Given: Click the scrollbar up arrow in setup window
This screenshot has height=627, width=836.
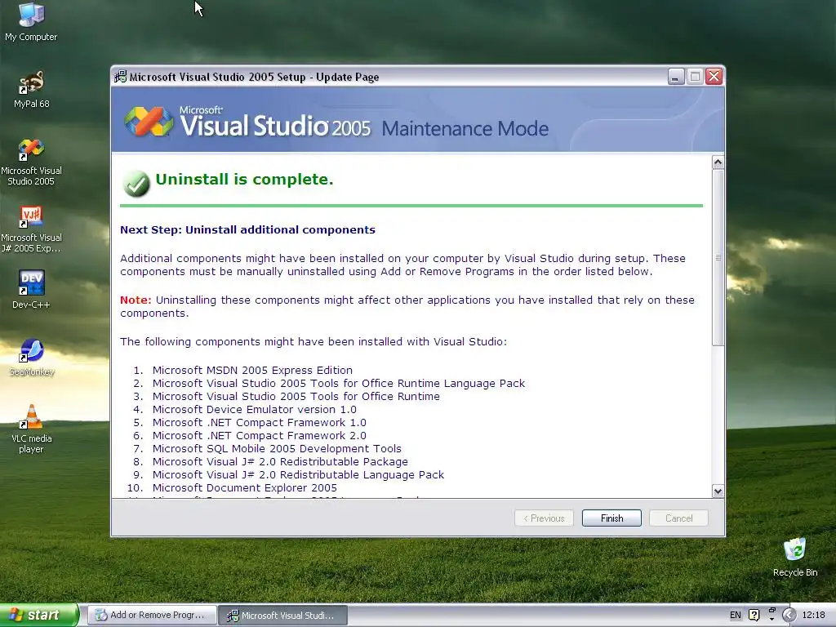Looking at the screenshot, I should (718, 162).
